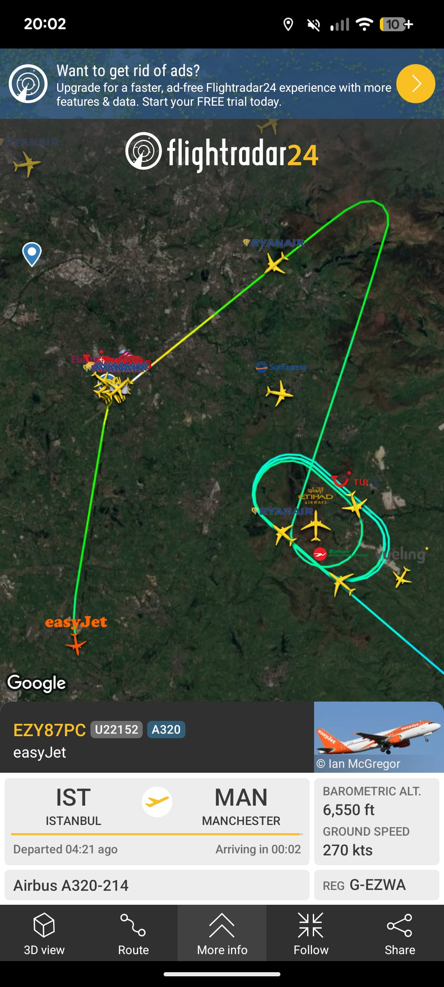Expand the More info panel

(222, 933)
